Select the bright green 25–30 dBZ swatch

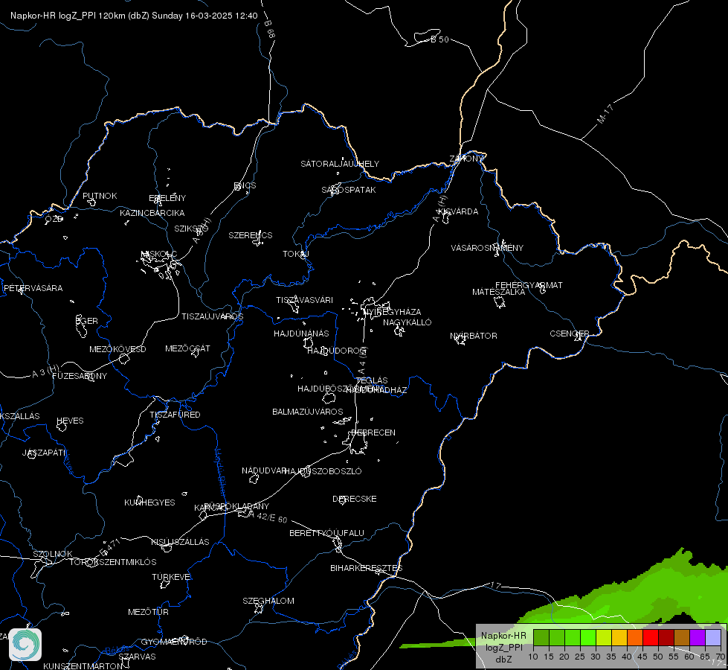click(x=587, y=638)
